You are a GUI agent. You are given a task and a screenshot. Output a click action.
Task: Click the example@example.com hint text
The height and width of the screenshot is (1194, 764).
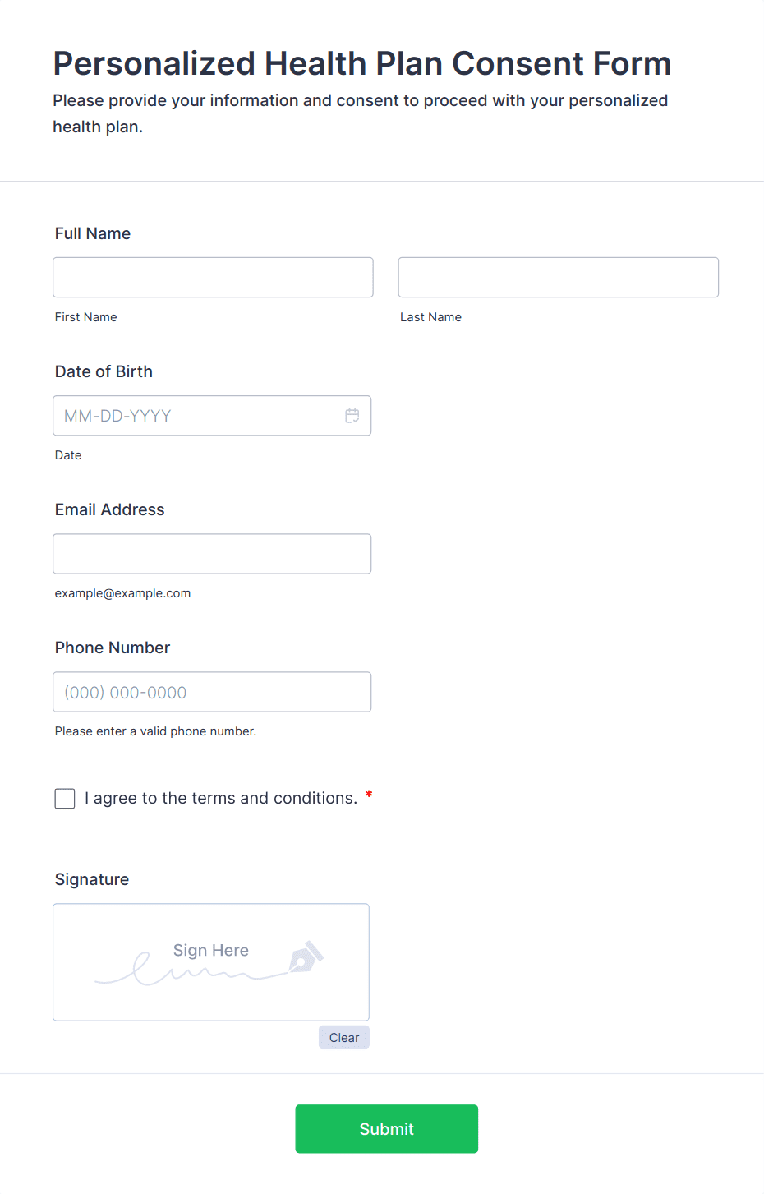122,593
